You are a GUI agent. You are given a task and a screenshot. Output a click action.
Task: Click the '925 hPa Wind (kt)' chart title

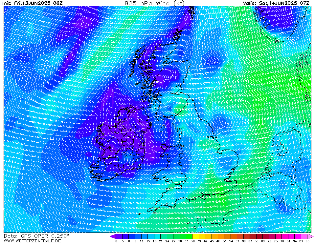154,3
